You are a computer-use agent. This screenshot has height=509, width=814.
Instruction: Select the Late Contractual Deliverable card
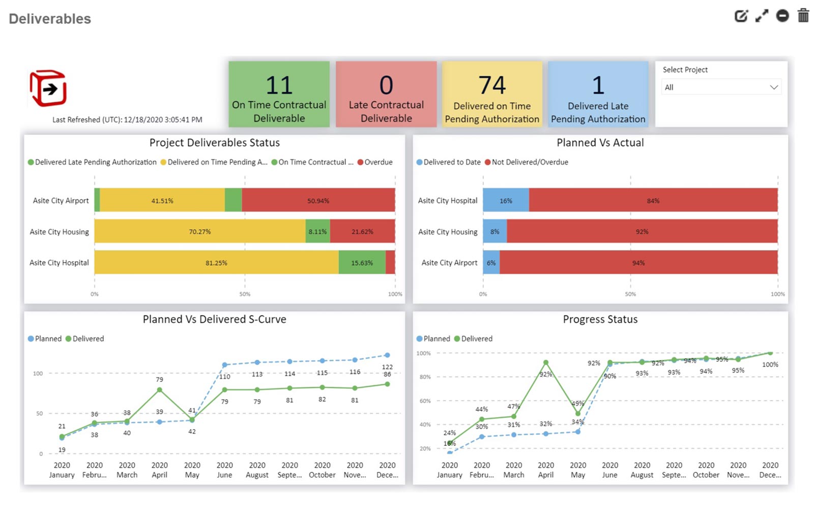point(386,94)
